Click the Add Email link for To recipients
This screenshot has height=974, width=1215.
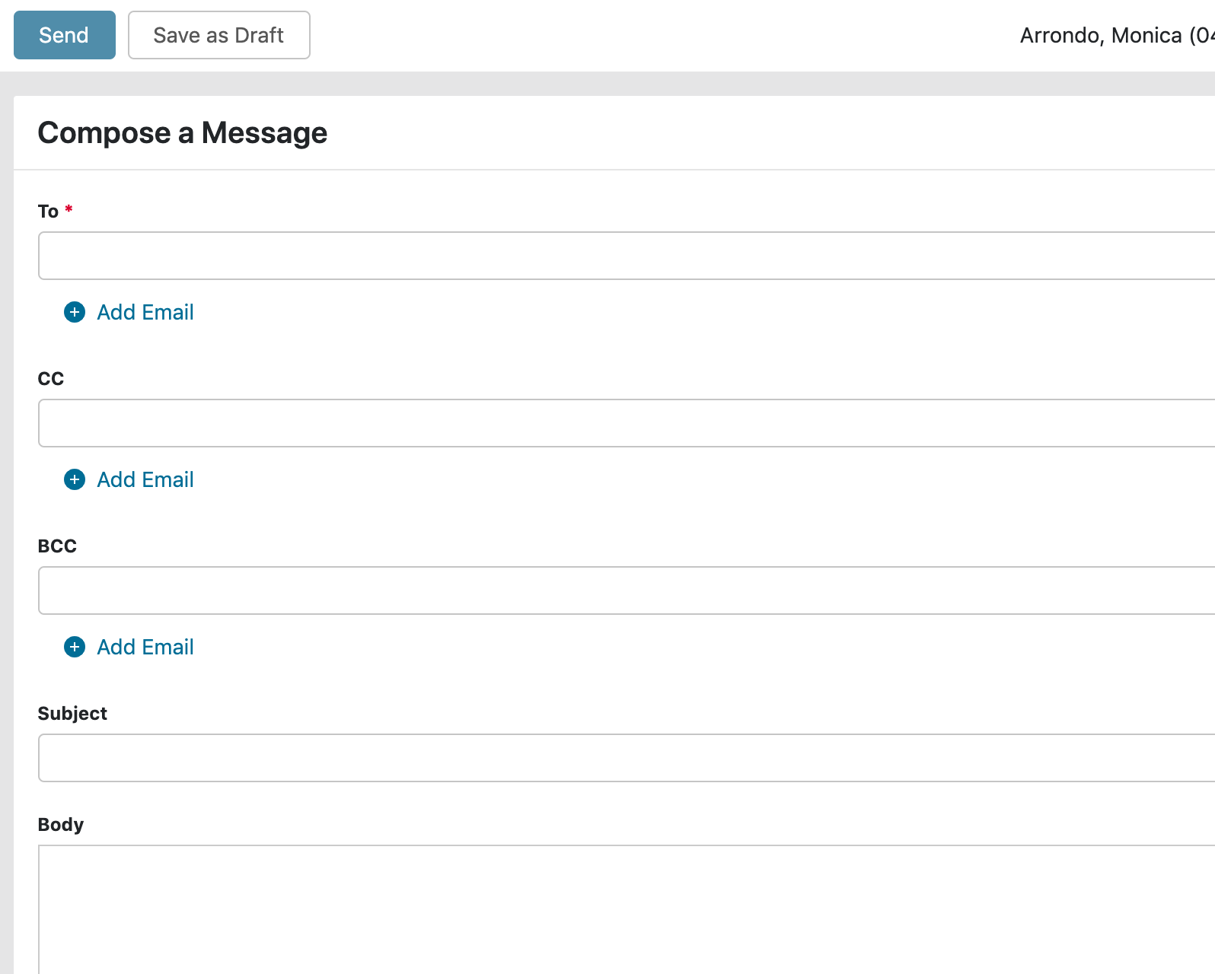tap(145, 312)
